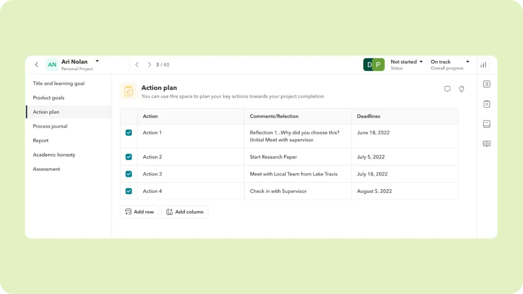Image resolution: width=523 pixels, height=294 pixels.
Task: Click the lightbulb hint icon
Action: coord(461,89)
